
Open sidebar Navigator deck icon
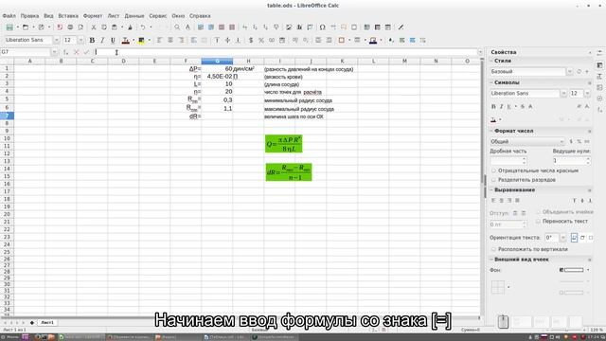tap(599, 99)
